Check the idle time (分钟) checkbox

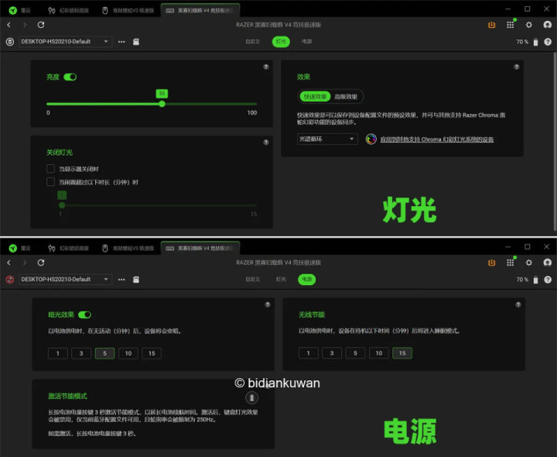50,182
